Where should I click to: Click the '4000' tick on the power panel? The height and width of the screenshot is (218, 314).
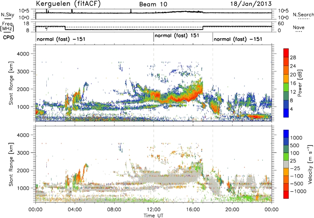23,54
